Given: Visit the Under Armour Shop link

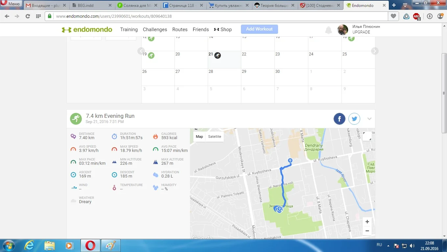Looking at the screenshot, I should (x=223, y=30).
